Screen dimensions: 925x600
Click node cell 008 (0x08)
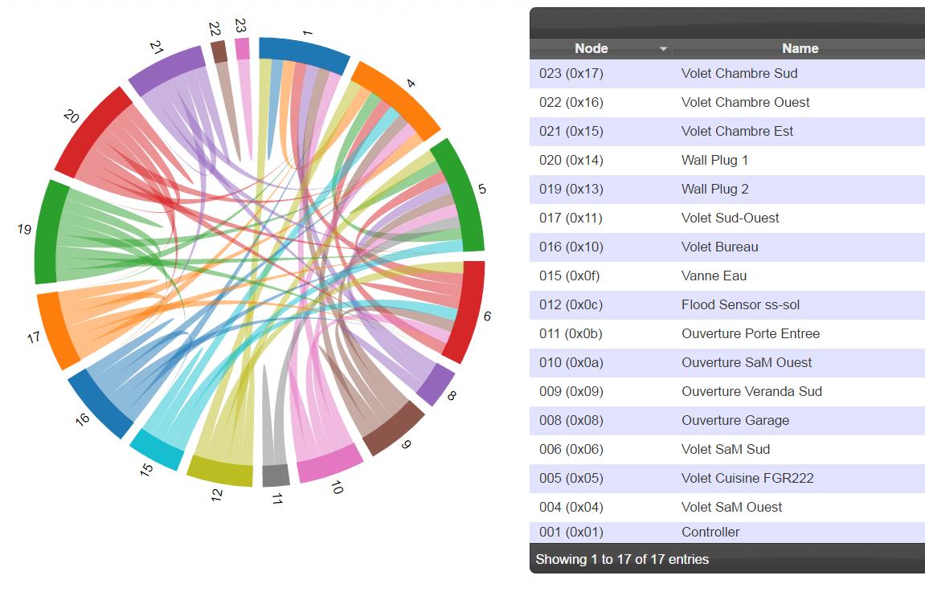pos(571,419)
